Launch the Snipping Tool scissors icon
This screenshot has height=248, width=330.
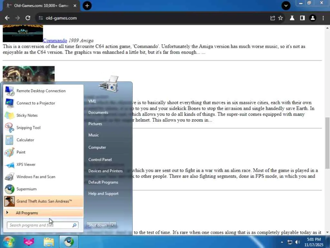click(9, 128)
